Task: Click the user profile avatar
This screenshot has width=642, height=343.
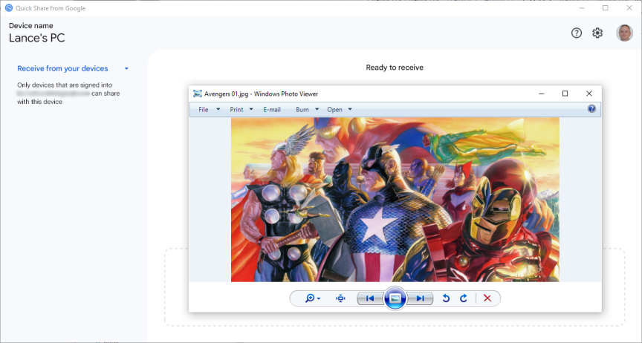Action: 624,33
